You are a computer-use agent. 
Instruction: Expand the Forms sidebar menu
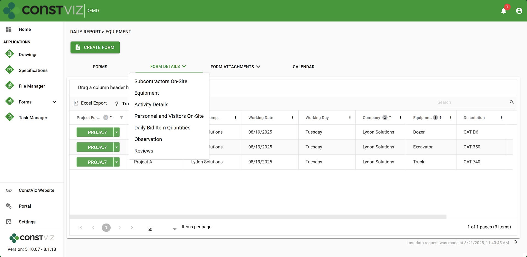click(x=54, y=102)
